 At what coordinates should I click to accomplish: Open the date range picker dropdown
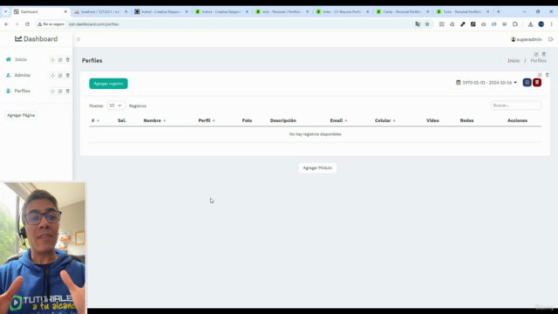(487, 83)
